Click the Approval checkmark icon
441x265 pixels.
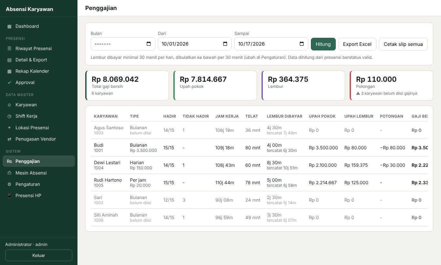point(9,82)
